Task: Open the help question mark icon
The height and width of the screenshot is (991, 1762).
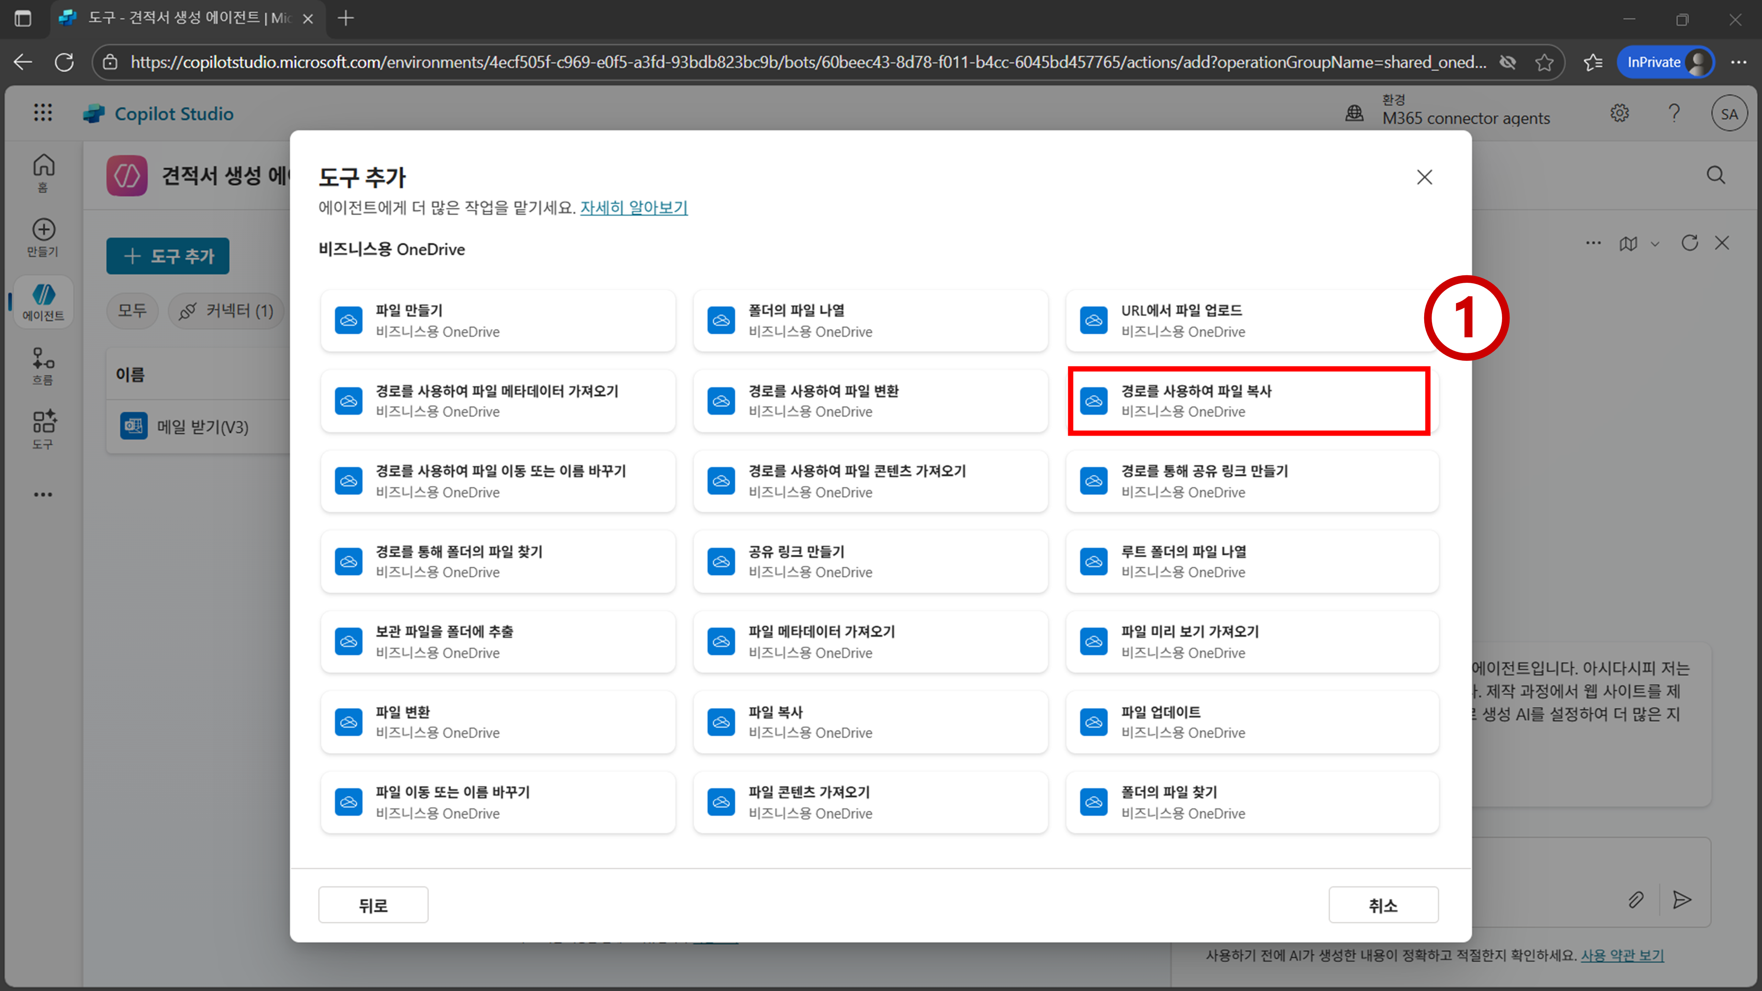Action: coord(1674,114)
